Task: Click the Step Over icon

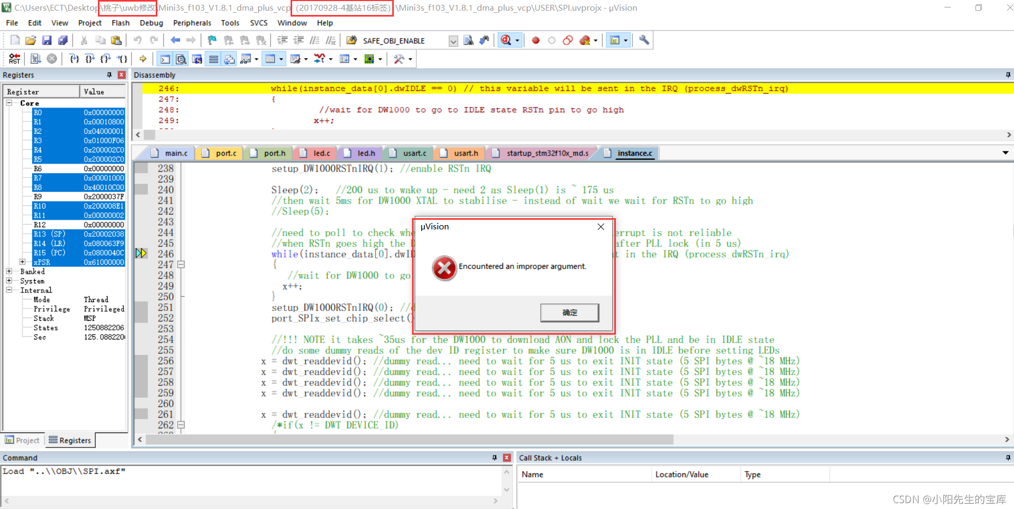Action: [90, 59]
